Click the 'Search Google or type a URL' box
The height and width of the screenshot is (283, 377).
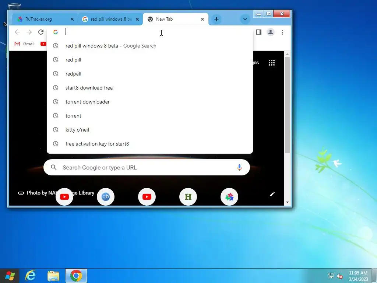pos(147,167)
